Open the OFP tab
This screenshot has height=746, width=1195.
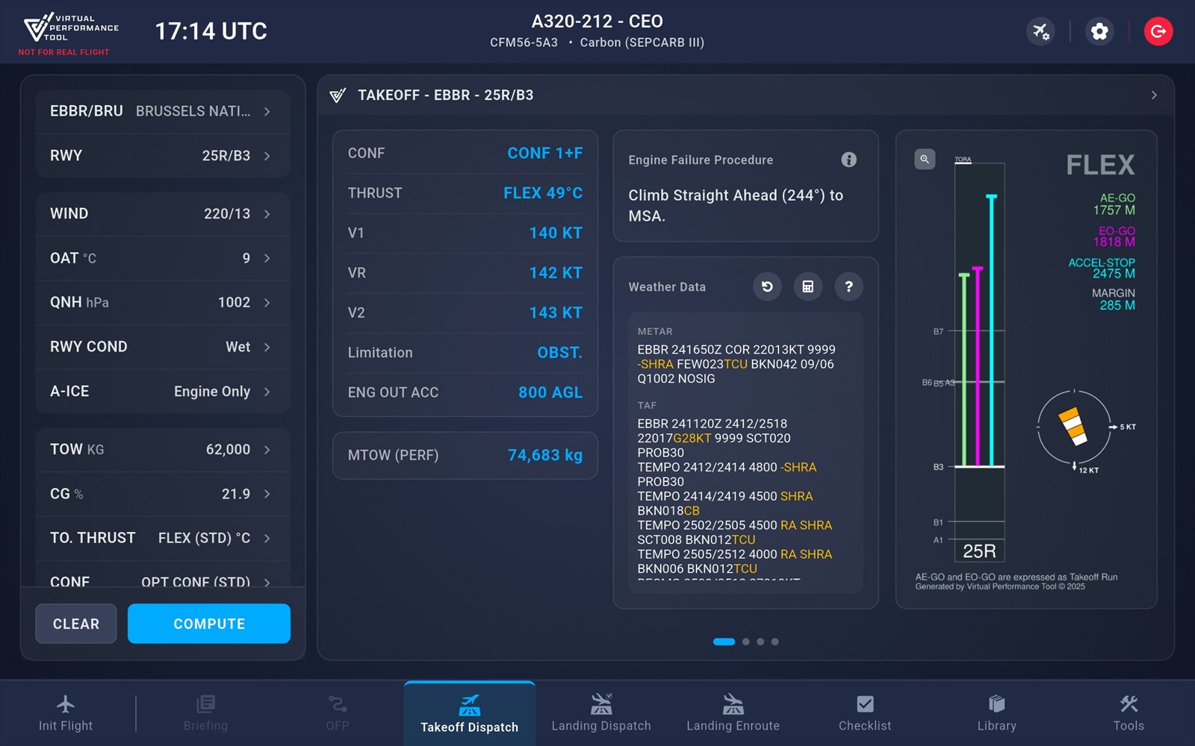coord(338,713)
